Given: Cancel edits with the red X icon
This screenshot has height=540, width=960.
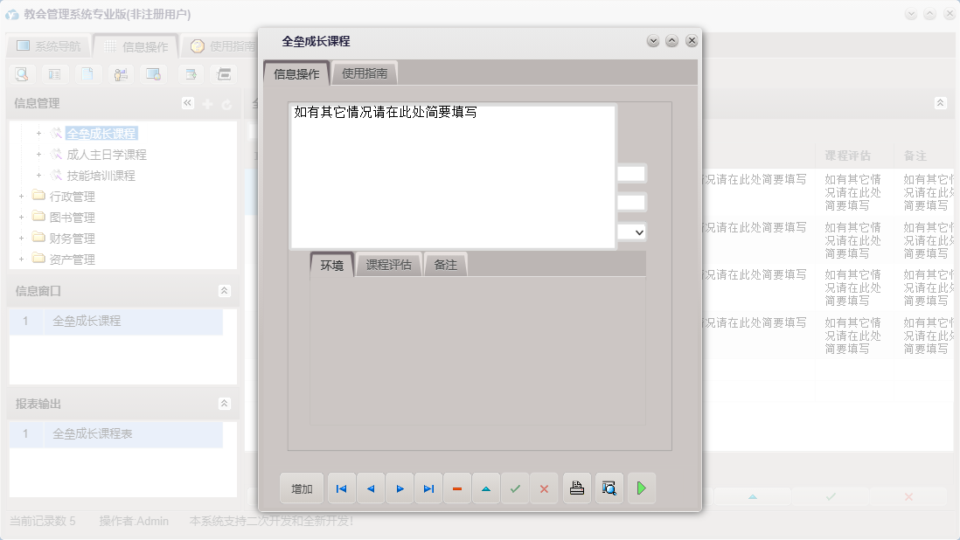Looking at the screenshot, I should coord(544,488).
